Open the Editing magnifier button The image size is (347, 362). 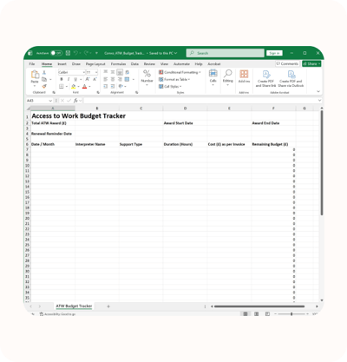point(228,76)
